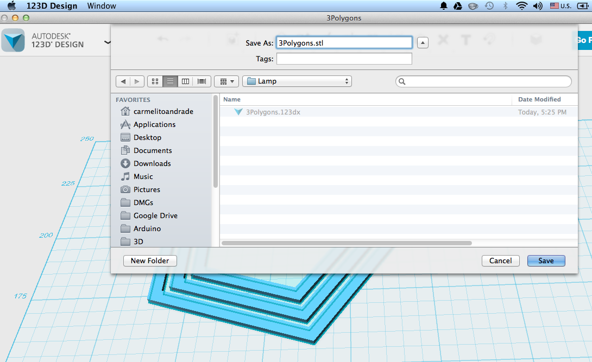Click the file search field
The height and width of the screenshot is (362, 592).
(x=483, y=81)
